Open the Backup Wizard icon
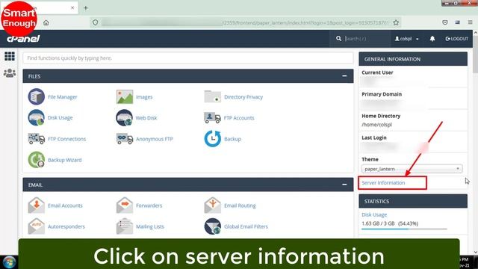This screenshot has width=478, height=269. click(37, 159)
